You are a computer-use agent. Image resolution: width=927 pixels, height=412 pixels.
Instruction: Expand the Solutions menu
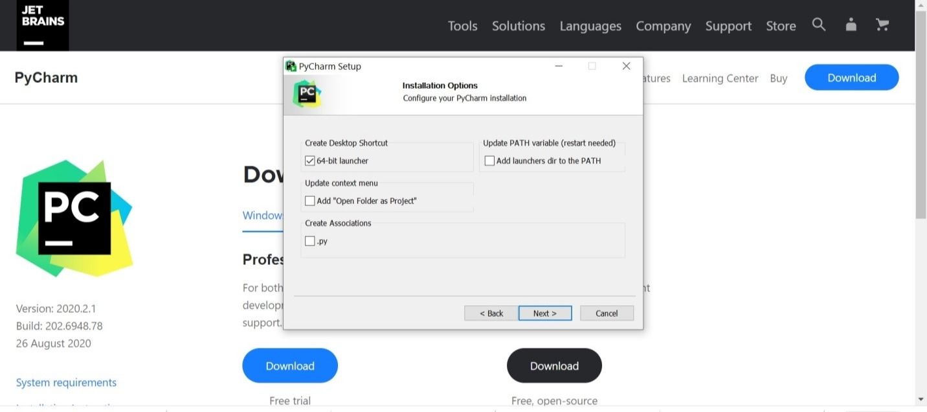[518, 26]
